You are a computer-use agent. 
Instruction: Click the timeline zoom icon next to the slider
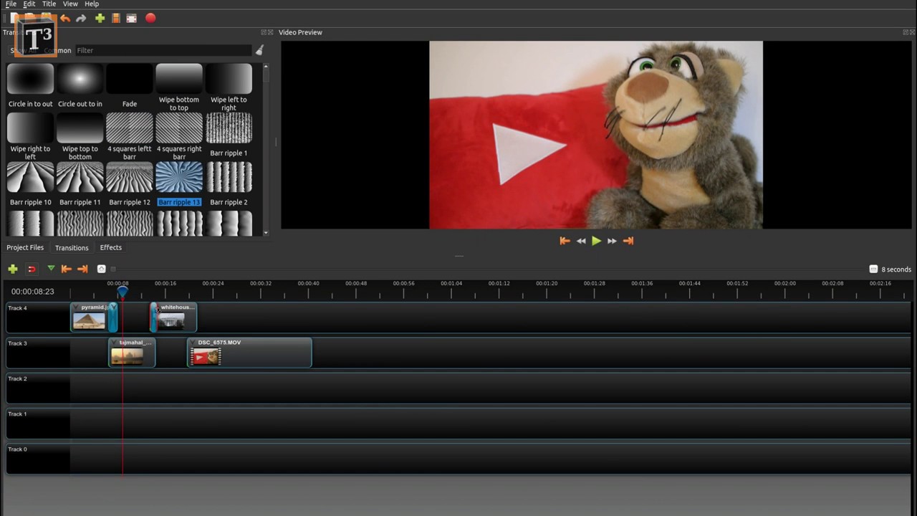[x=101, y=269]
